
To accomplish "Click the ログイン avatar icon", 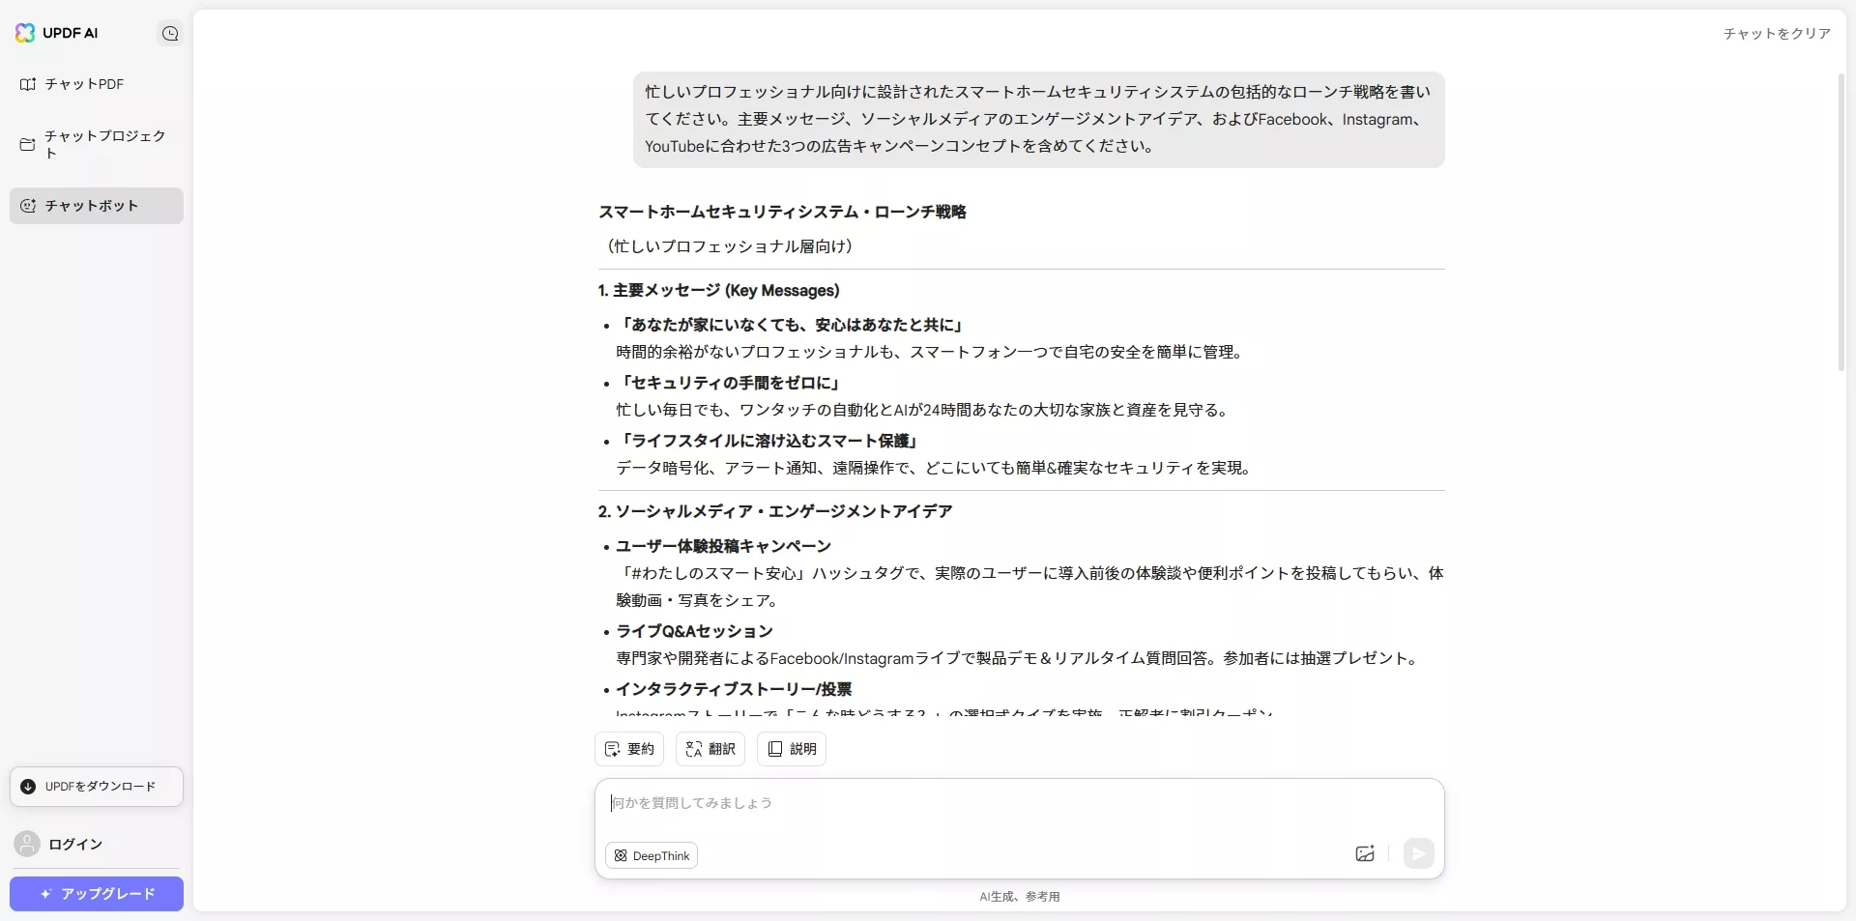I will pyautogui.click(x=27, y=844).
